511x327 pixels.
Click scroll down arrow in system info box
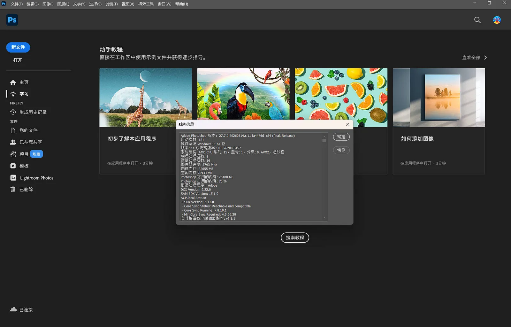pos(324,217)
